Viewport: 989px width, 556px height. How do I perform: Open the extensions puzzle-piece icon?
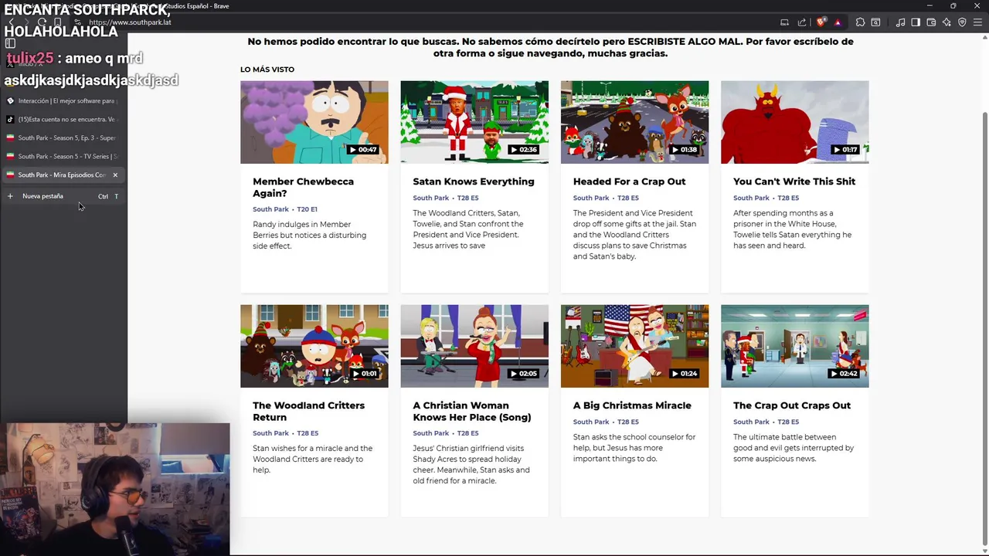[860, 22]
